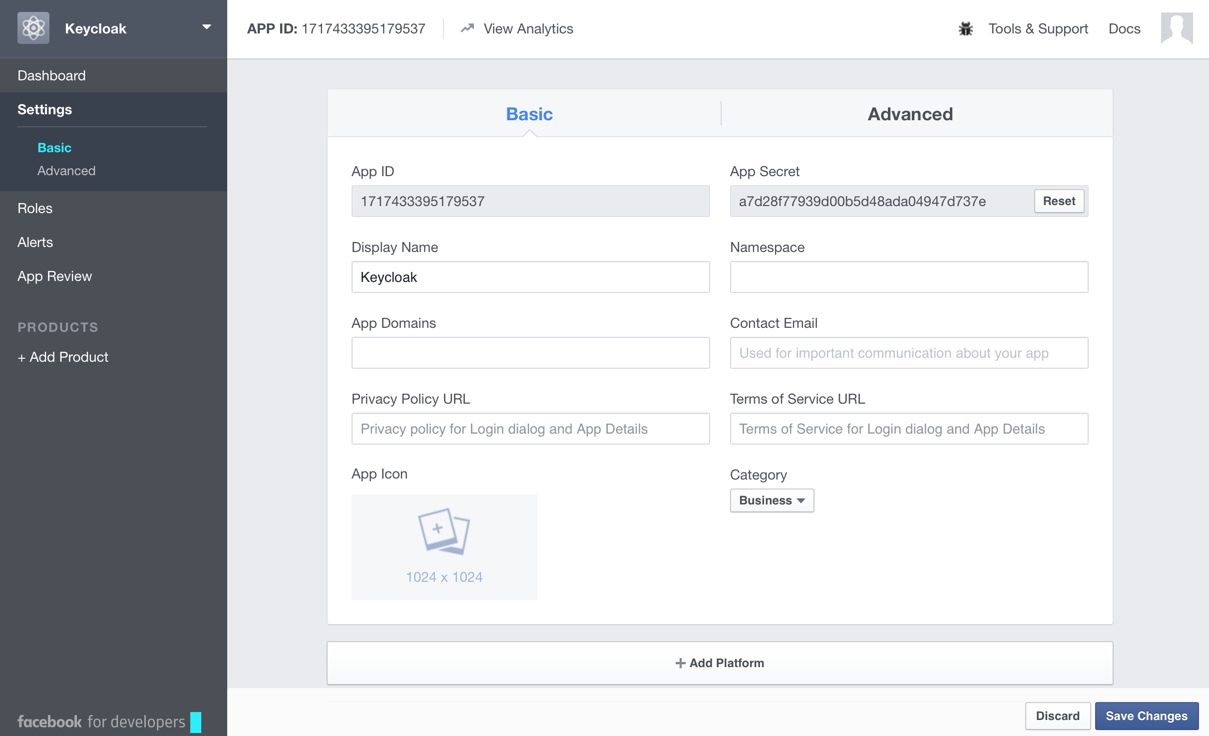The image size is (1209, 736).
Task: Open the Dashboard section in sidebar
Action: tap(51, 75)
